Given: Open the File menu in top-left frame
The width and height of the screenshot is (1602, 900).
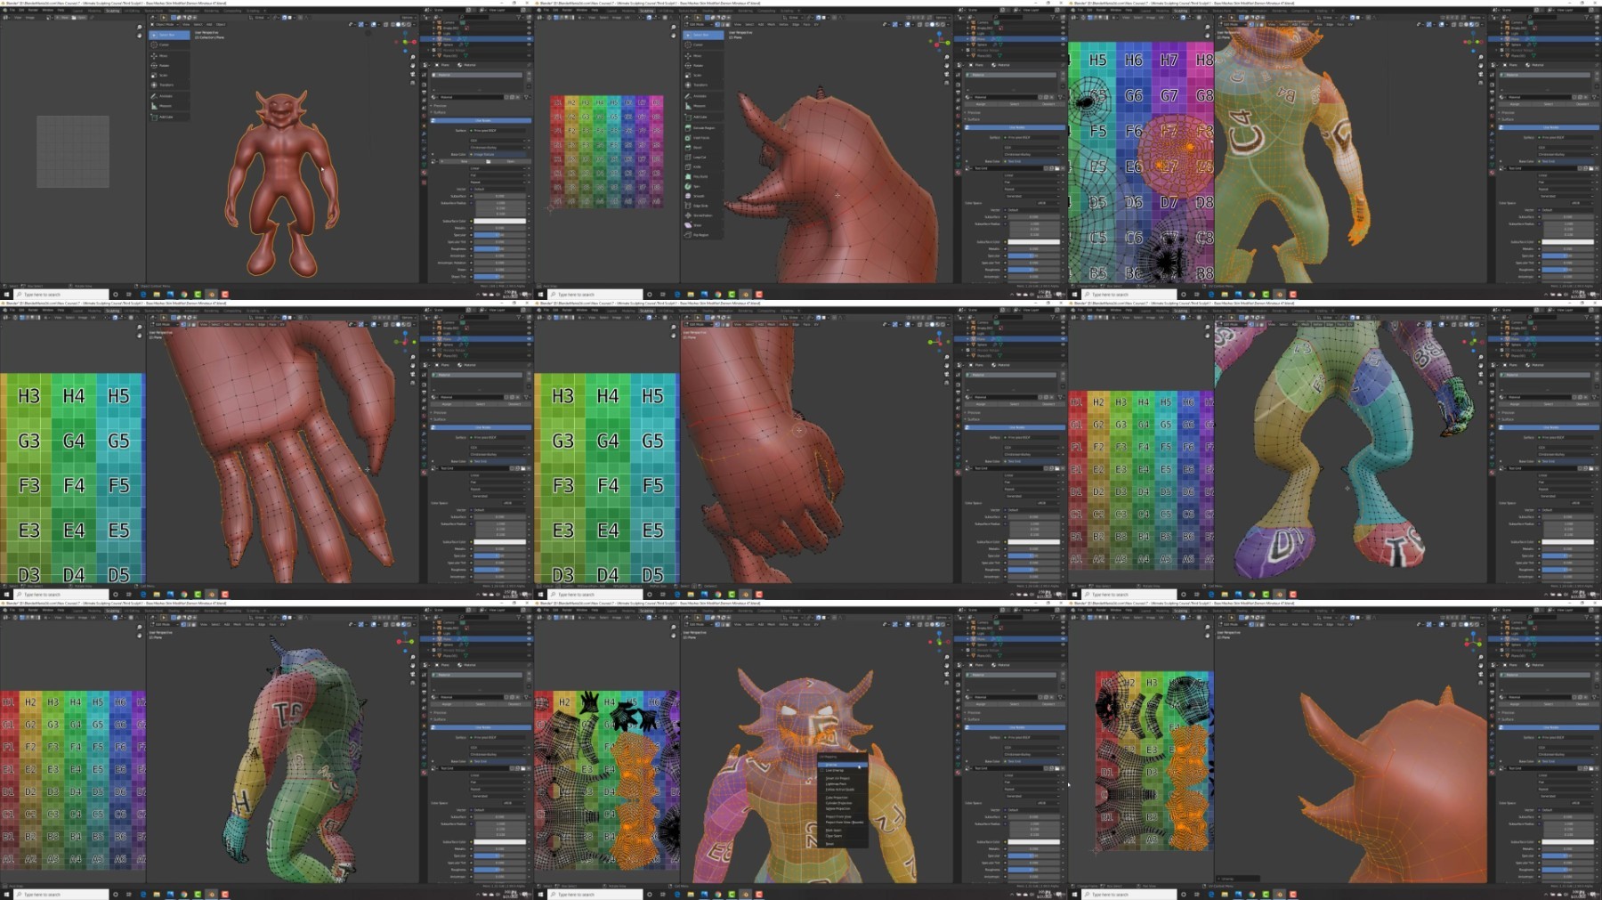Looking at the screenshot, I should point(12,11).
